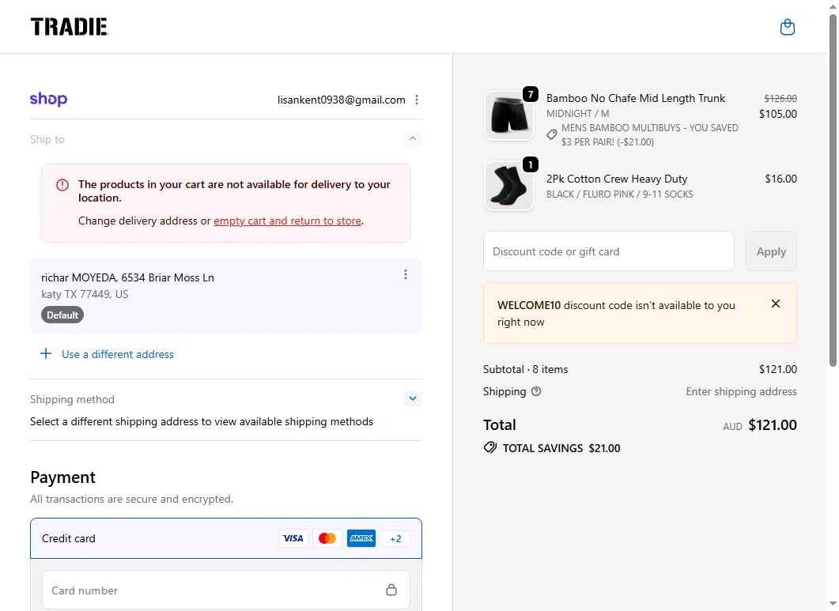Dismiss the WELCOME10 discount notice
839x611 pixels.
click(x=775, y=304)
